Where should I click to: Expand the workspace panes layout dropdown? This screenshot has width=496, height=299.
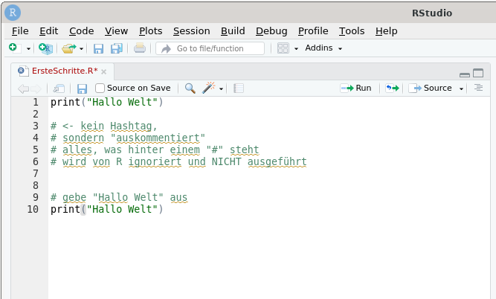pos(296,49)
